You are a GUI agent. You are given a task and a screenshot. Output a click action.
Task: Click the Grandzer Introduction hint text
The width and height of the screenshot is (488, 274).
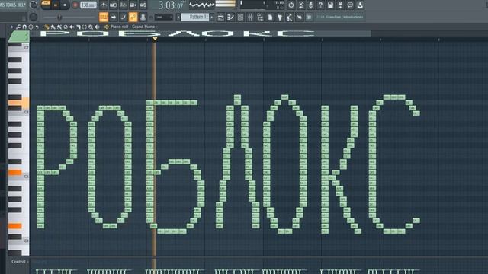click(344, 17)
